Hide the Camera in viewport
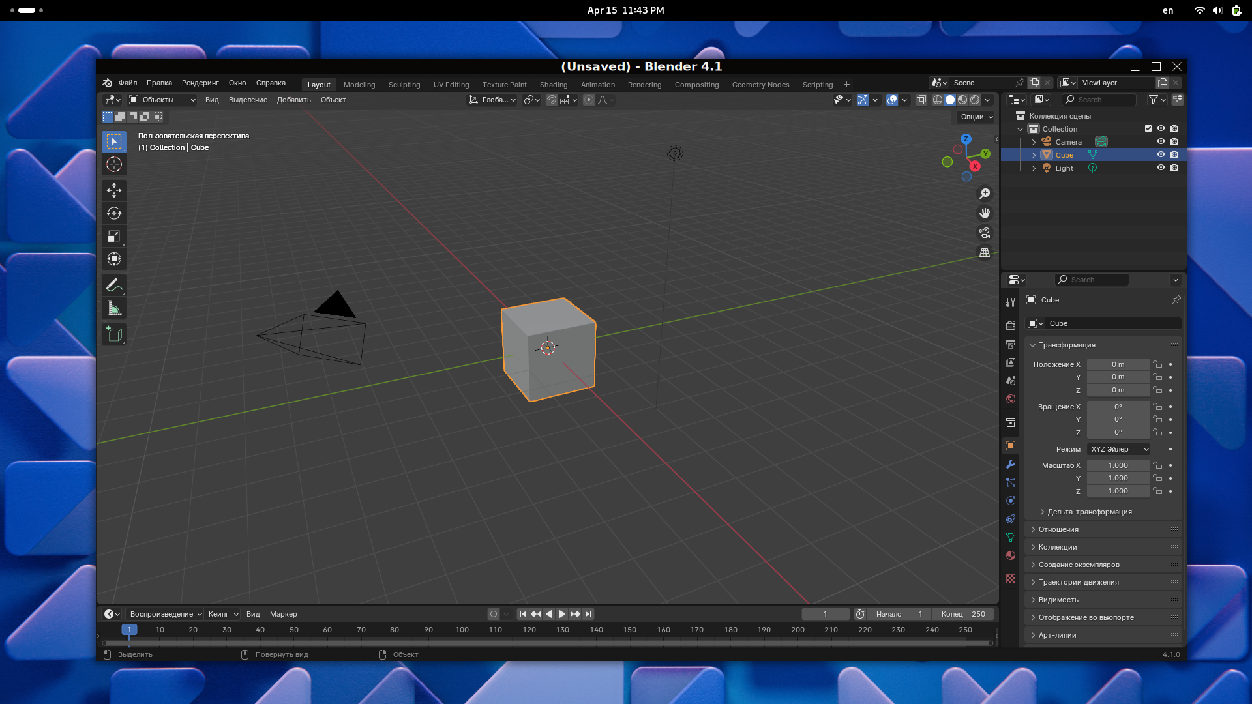Image resolution: width=1252 pixels, height=704 pixels. tap(1161, 141)
